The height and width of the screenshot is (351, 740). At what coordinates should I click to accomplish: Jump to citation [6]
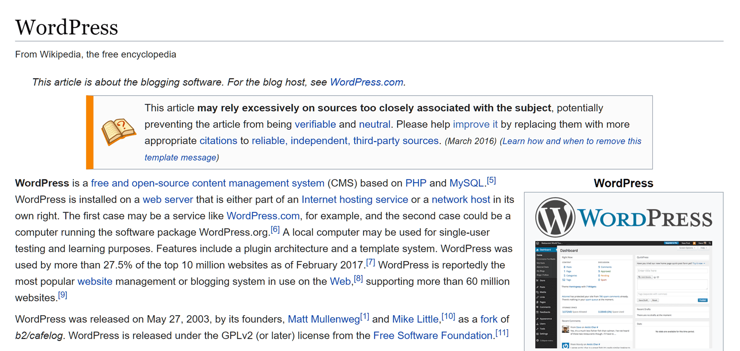[x=275, y=230]
